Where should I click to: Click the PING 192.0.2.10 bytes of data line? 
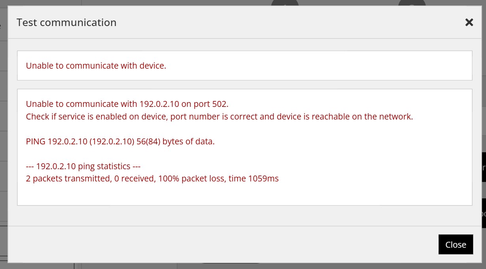click(x=120, y=141)
